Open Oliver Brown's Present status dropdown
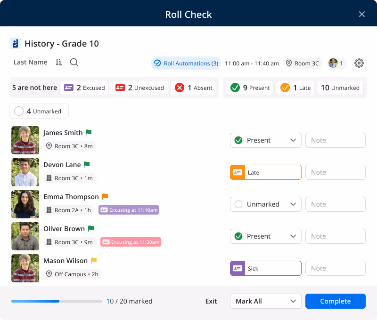This screenshot has width=377, height=320. [x=266, y=236]
